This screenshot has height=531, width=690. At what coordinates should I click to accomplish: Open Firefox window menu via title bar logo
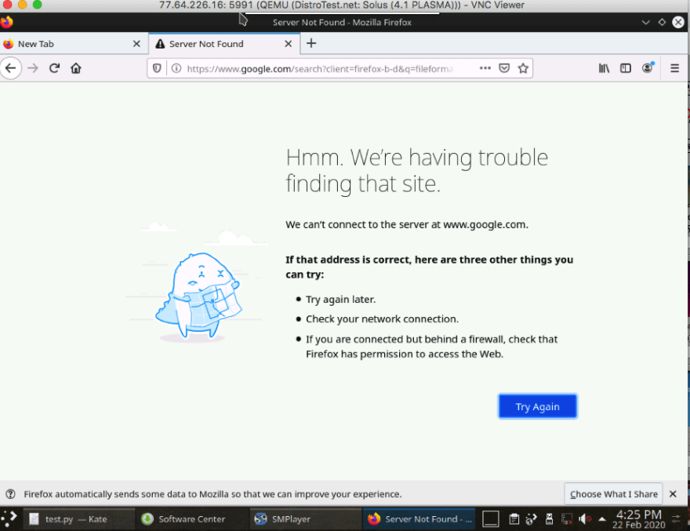[6, 22]
